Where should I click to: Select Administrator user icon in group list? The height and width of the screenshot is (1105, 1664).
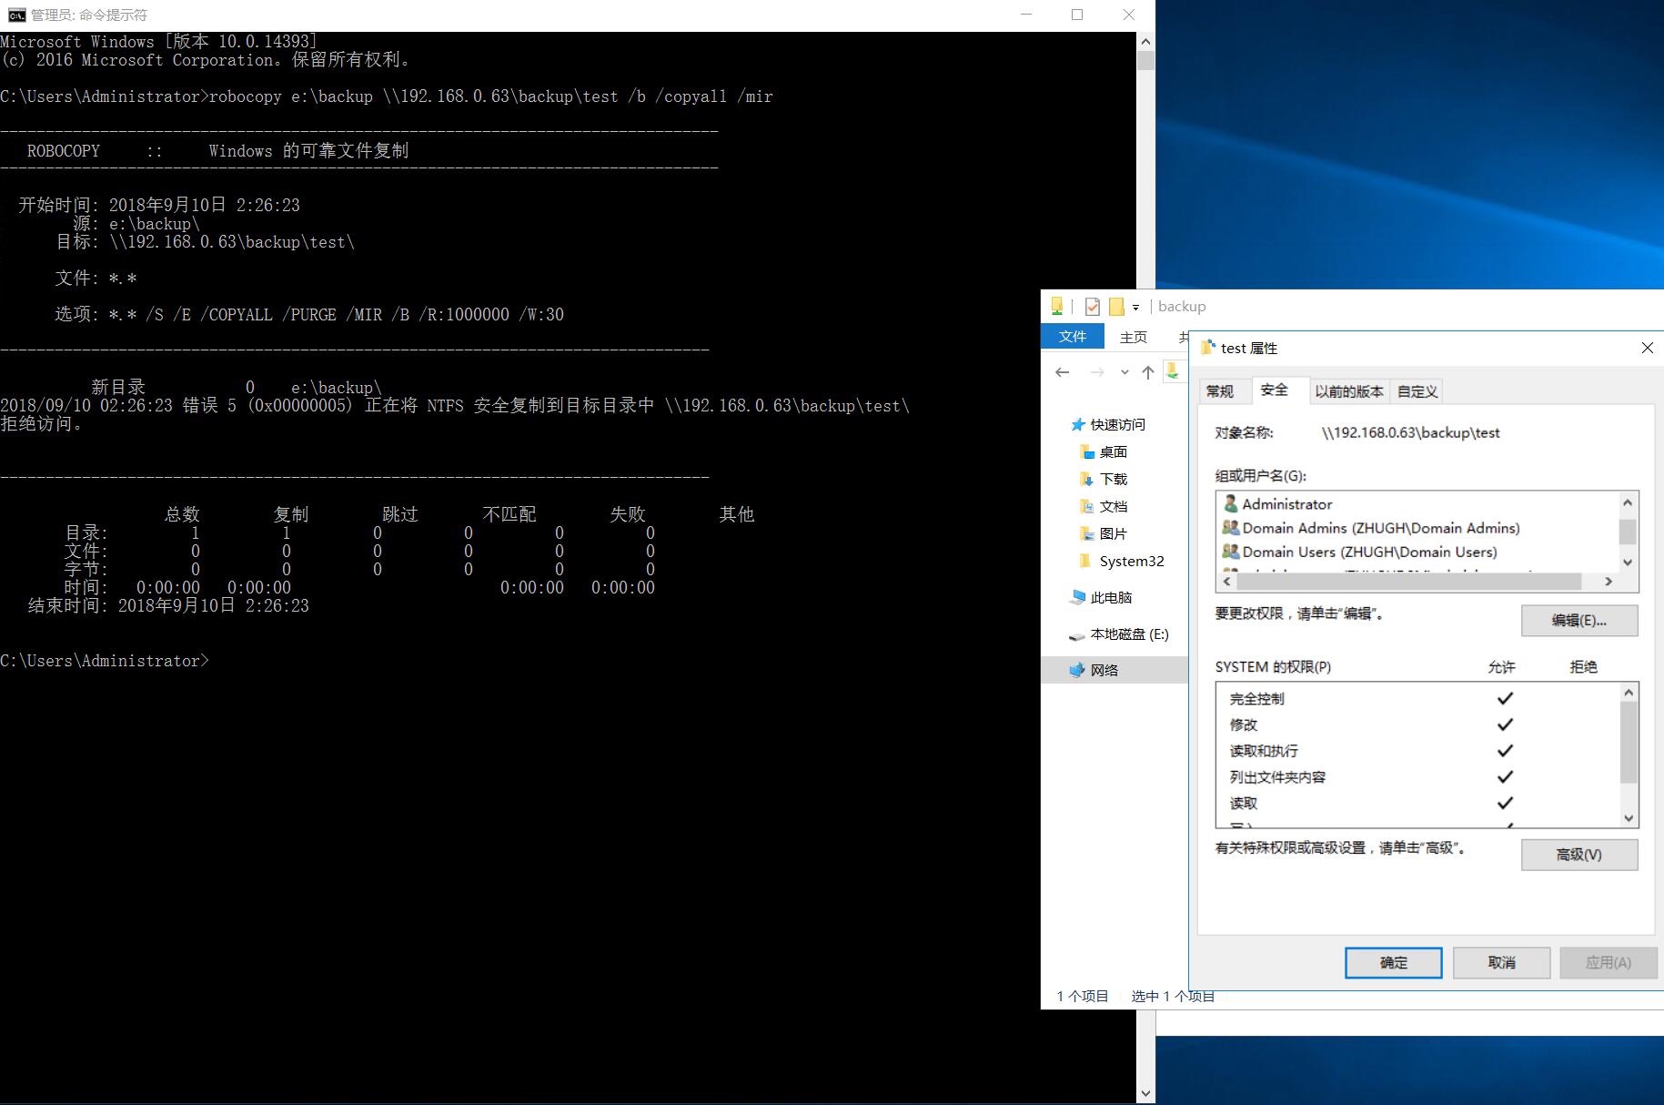pos(1231,503)
